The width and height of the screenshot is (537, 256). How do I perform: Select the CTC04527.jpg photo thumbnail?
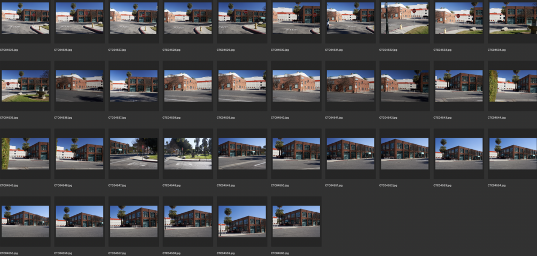coord(134,18)
